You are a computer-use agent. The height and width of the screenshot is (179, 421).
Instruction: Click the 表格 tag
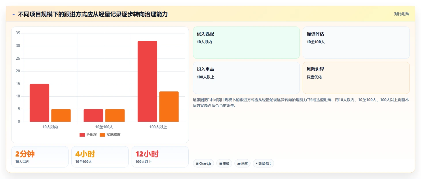224,163
